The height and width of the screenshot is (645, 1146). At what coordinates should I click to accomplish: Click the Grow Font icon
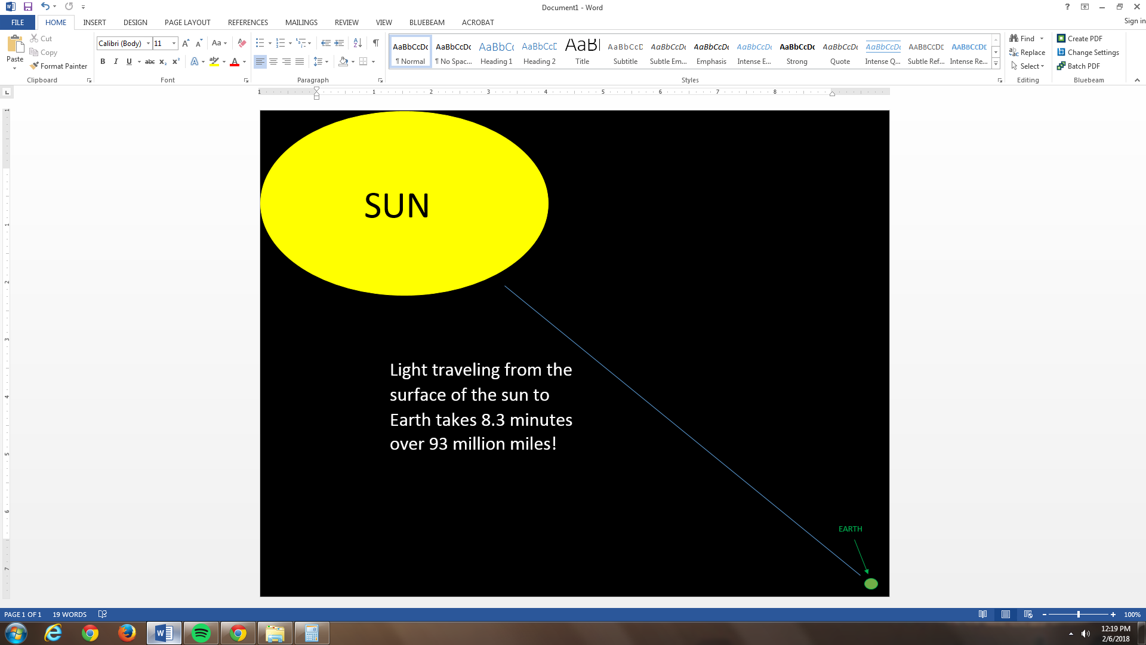[x=186, y=43]
